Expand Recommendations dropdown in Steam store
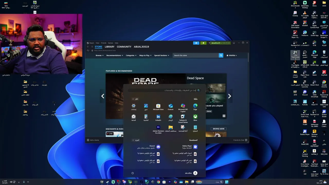The height and width of the screenshot is (185, 329). click(115, 55)
